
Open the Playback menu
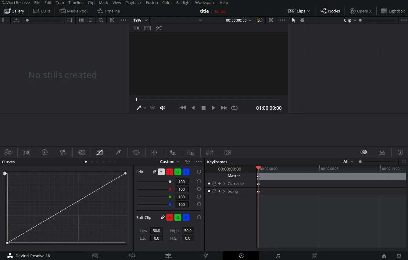coord(134,2)
